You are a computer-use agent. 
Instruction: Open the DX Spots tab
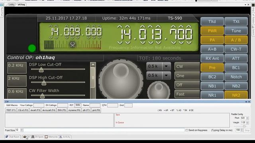[x=37, y=137]
